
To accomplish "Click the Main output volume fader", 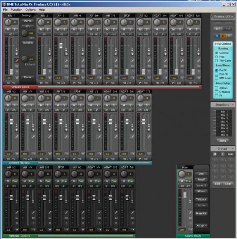I will [185, 195].
